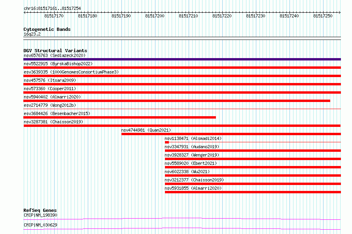Click the red bar under nsv3212377
Viewport: 352px width, 234px height.
click(253, 184)
